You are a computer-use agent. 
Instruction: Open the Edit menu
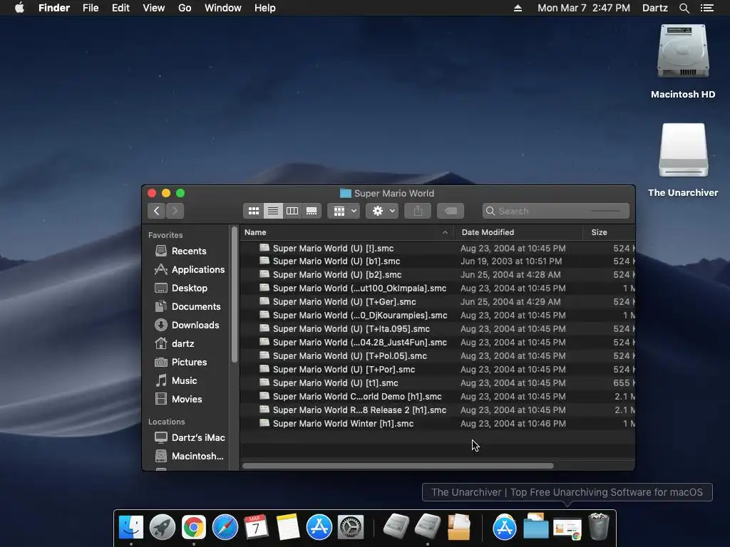(x=120, y=8)
